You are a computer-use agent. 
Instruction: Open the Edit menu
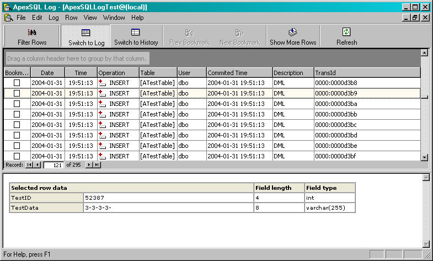37,18
